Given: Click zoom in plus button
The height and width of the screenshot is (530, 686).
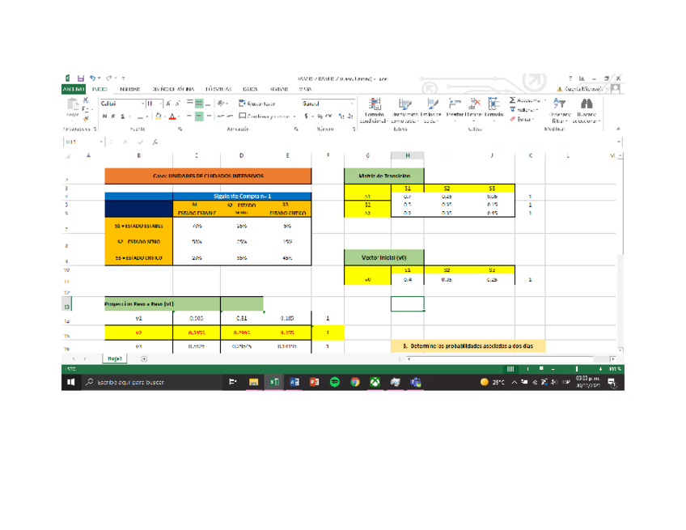Looking at the screenshot, I should pyautogui.click(x=600, y=369).
